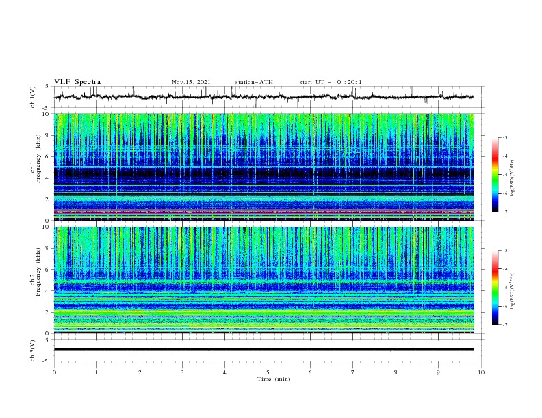Screen dimensions: 542x418
Task: Click time axis tick label '0'
Action: coord(54,372)
